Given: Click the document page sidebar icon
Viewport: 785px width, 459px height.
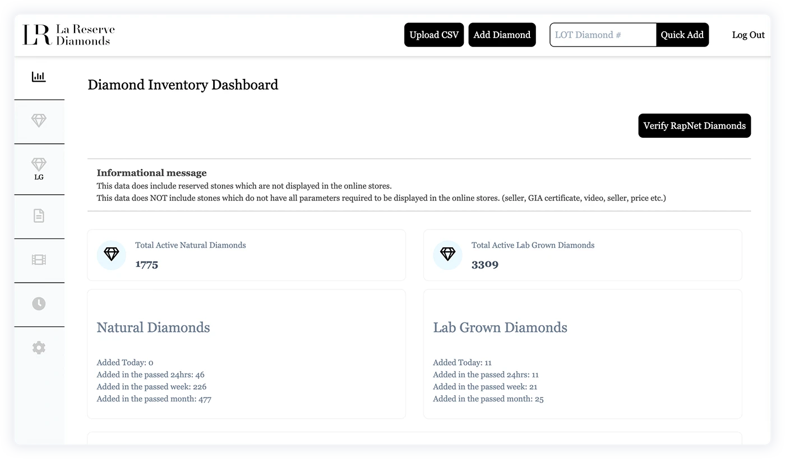Looking at the screenshot, I should pyautogui.click(x=39, y=216).
